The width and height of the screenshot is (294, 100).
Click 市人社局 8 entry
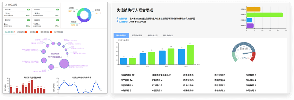click(188, 86)
